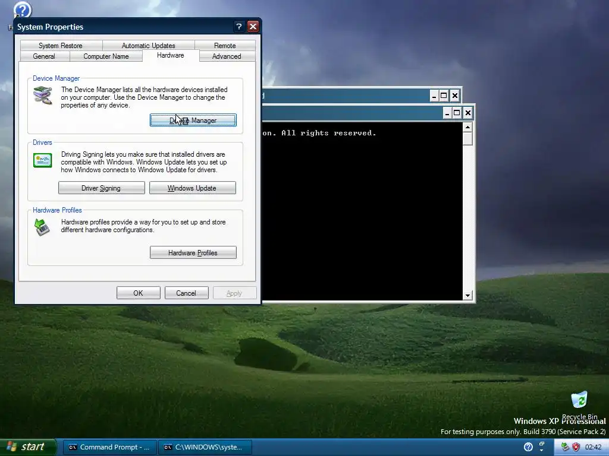The height and width of the screenshot is (456, 609).
Task: Click the Drivers certificate icon
Action: 43,160
